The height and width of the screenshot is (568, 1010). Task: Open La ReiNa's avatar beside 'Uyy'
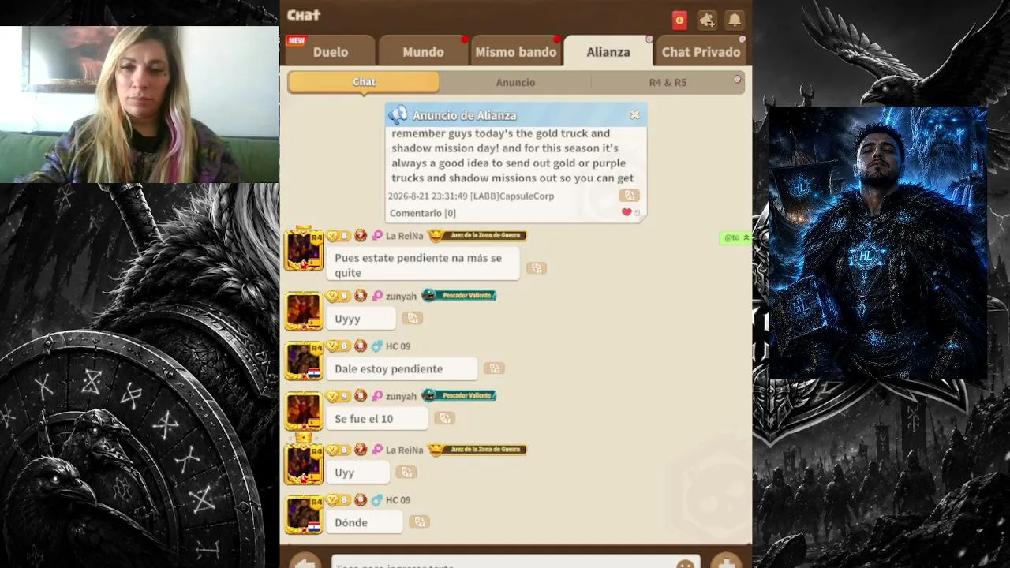tap(304, 463)
